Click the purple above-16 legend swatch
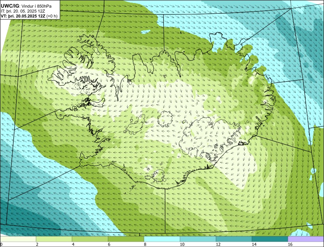324x247 pixels. [x=306, y=239]
